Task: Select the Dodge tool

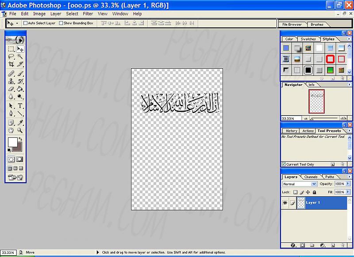Action: pyautogui.click(x=20, y=97)
